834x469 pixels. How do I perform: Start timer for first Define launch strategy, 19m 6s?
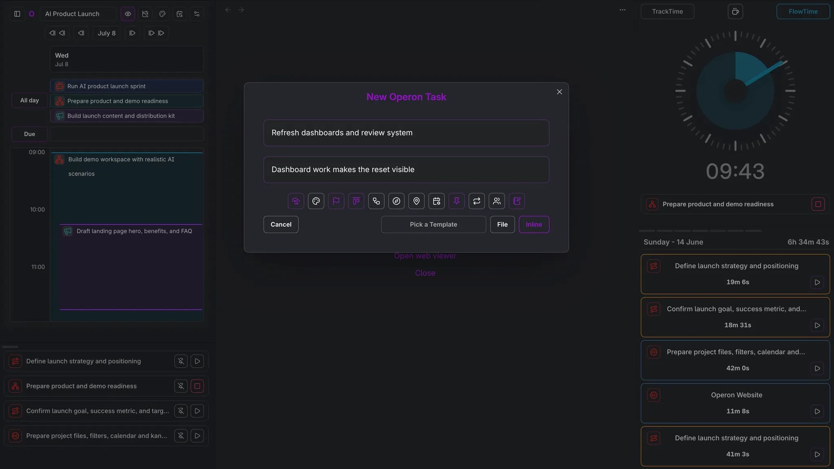(817, 282)
